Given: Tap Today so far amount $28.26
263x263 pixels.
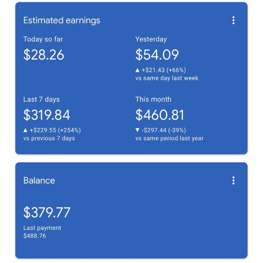Looking at the screenshot, I should point(43,55).
